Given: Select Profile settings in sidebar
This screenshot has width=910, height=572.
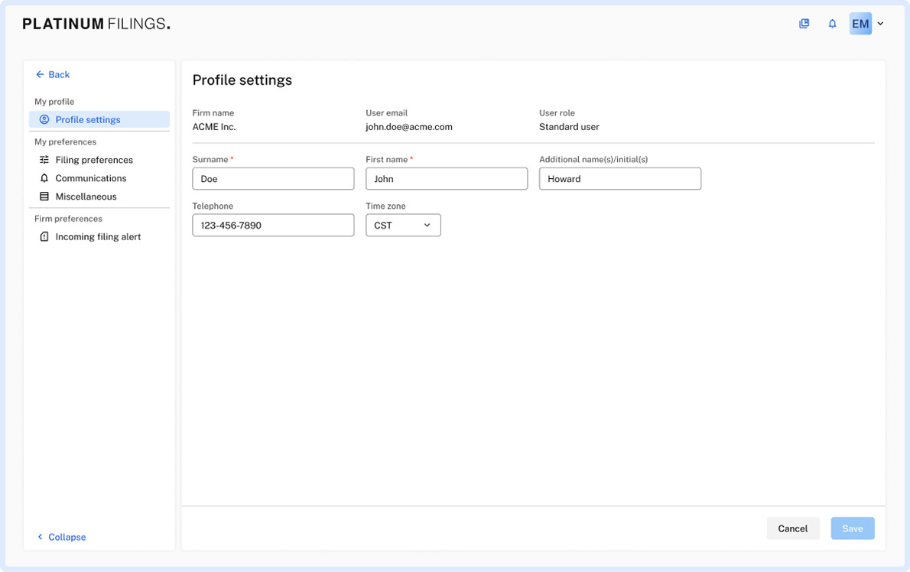Looking at the screenshot, I should 99,119.
